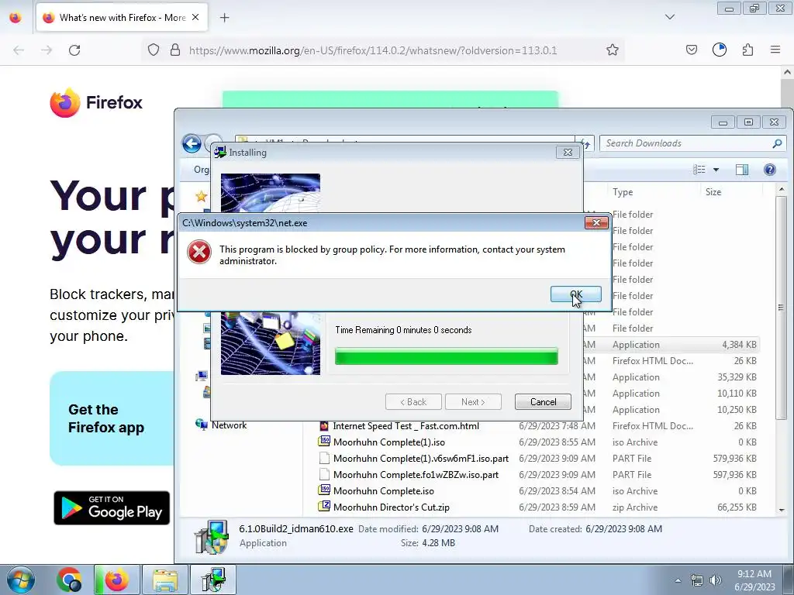The image size is (794, 595).
Task: Close the What's new with Firefox tab
Action: pos(195,17)
